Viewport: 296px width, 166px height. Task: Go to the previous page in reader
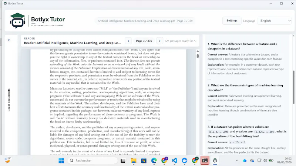128,41
